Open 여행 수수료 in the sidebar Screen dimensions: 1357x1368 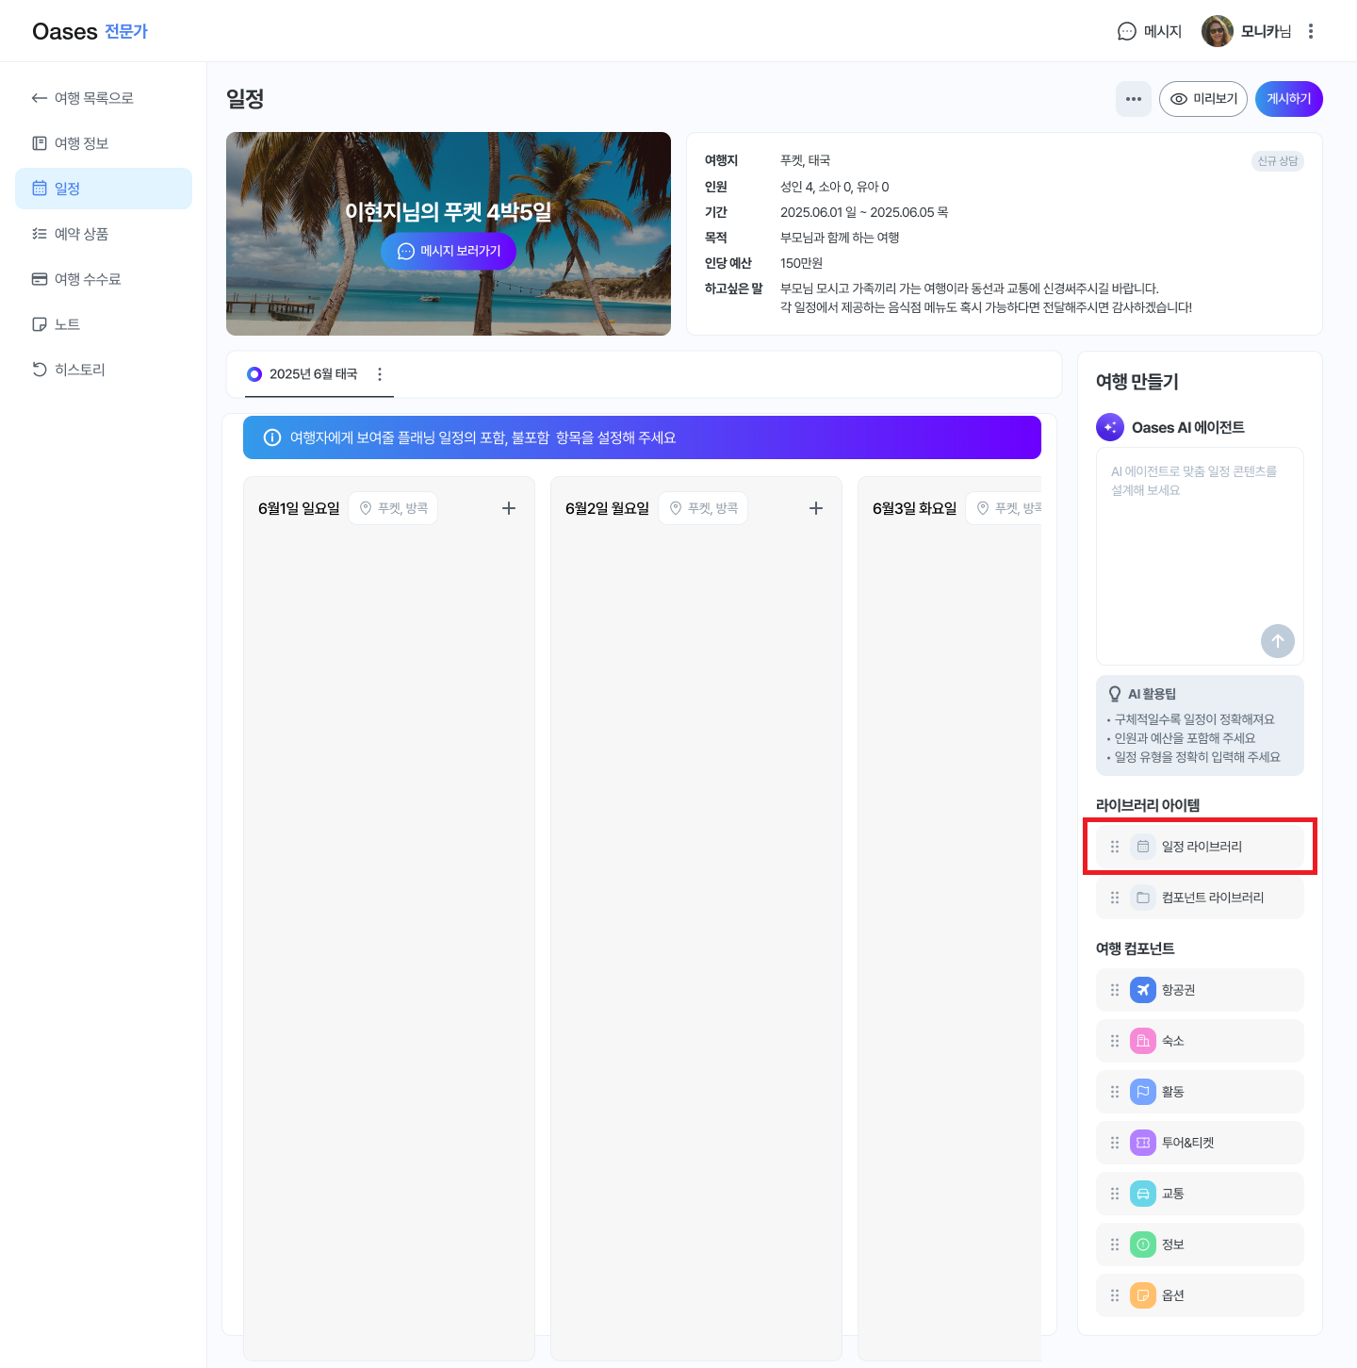87,279
